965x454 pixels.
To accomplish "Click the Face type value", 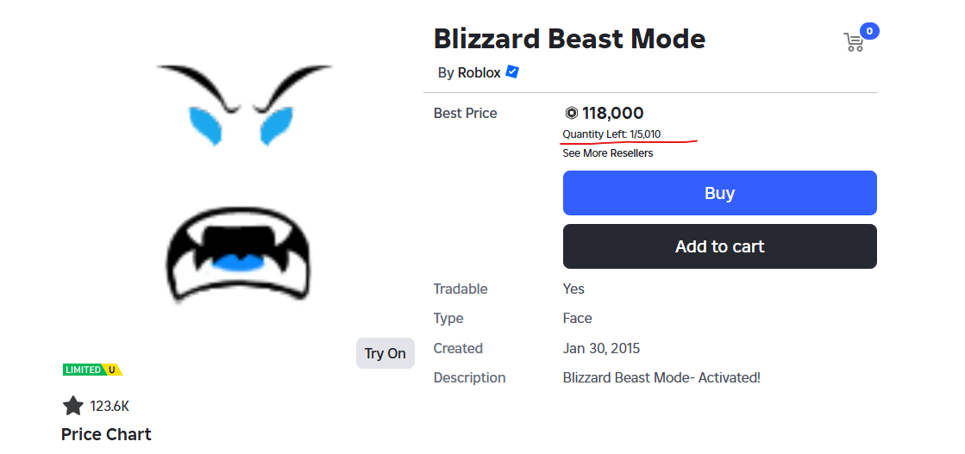I will pos(577,318).
